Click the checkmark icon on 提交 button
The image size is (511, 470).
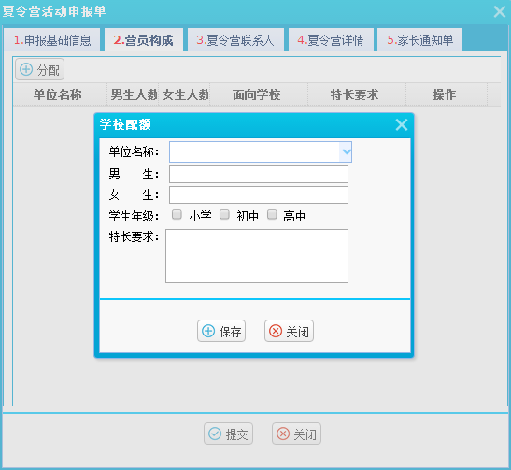[215, 434]
